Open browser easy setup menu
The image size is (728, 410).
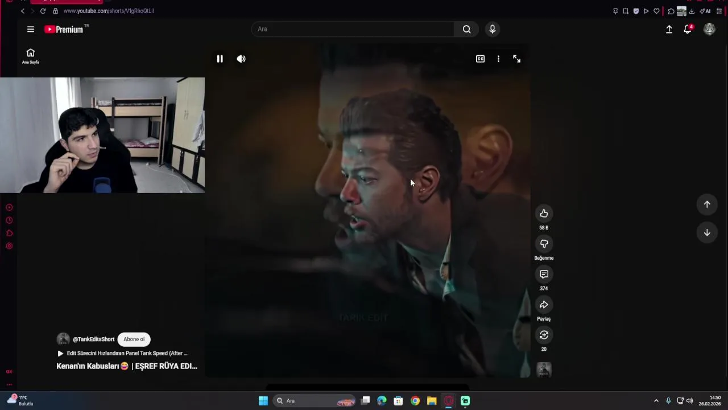click(719, 11)
